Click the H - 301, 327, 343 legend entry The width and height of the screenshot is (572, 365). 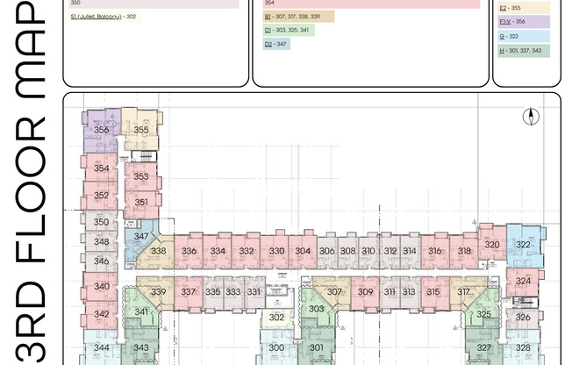pos(524,51)
